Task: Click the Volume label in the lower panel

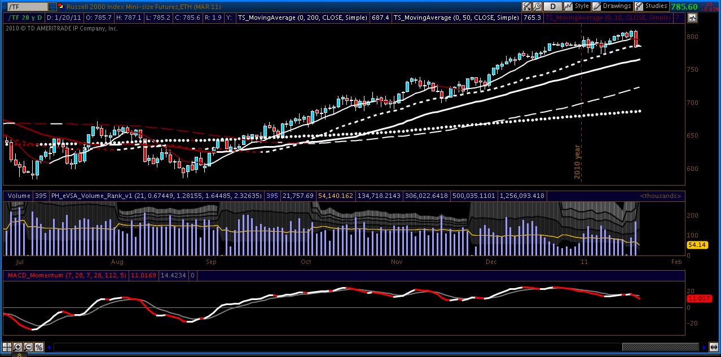Action: click(19, 196)
